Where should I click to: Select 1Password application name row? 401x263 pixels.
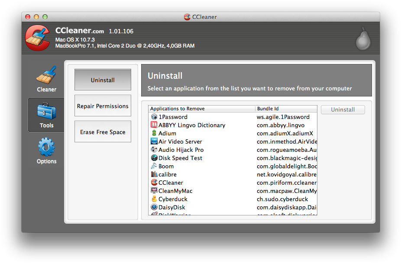[x=173, y=117]
